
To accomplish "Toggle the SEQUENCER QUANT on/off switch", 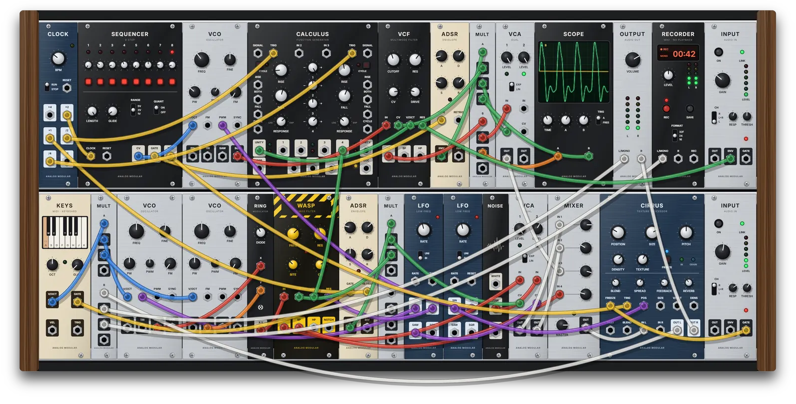I will [x=156, y=109].
